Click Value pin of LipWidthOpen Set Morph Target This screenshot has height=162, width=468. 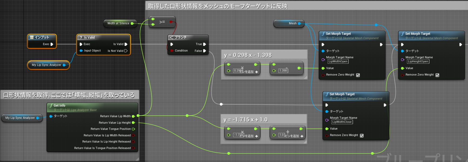point(323,68)
